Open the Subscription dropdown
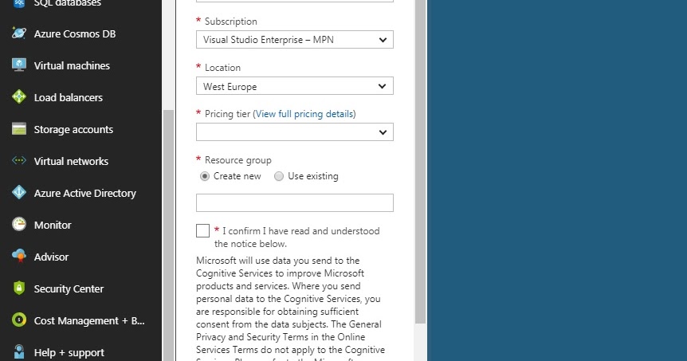 coord(294,40)
